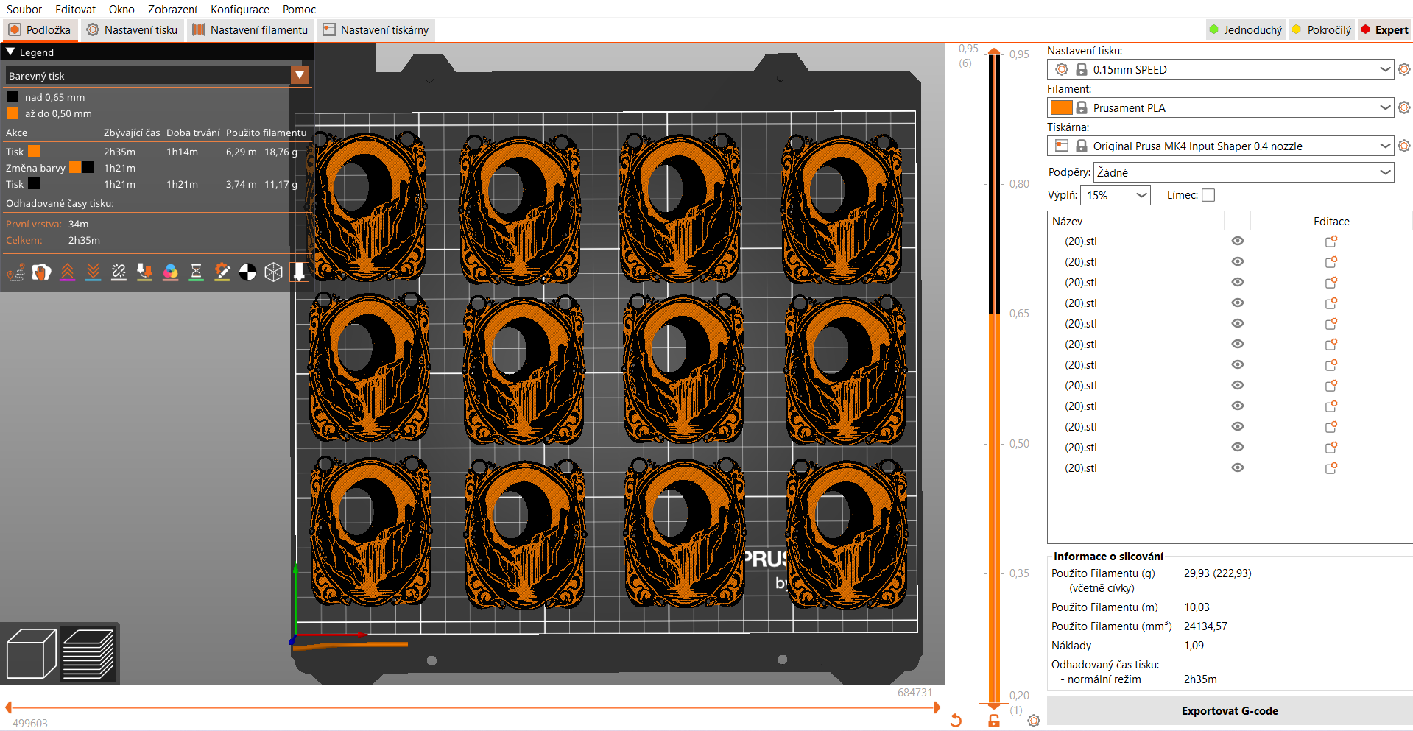Click Exportovat G-code button
The image size is (1413, 731).
1230,711
